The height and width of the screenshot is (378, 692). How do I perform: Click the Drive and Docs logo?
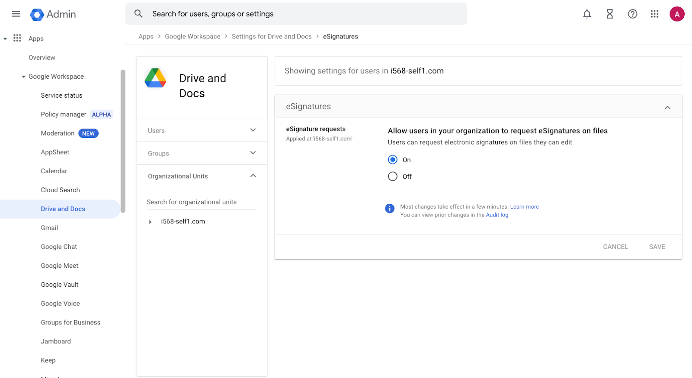tap(156, 78)
